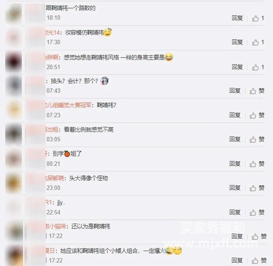Like the 00:21 别学 comment
Image resolution: width=273 pixels, height=266 pixels.
[x=257, y=164]
